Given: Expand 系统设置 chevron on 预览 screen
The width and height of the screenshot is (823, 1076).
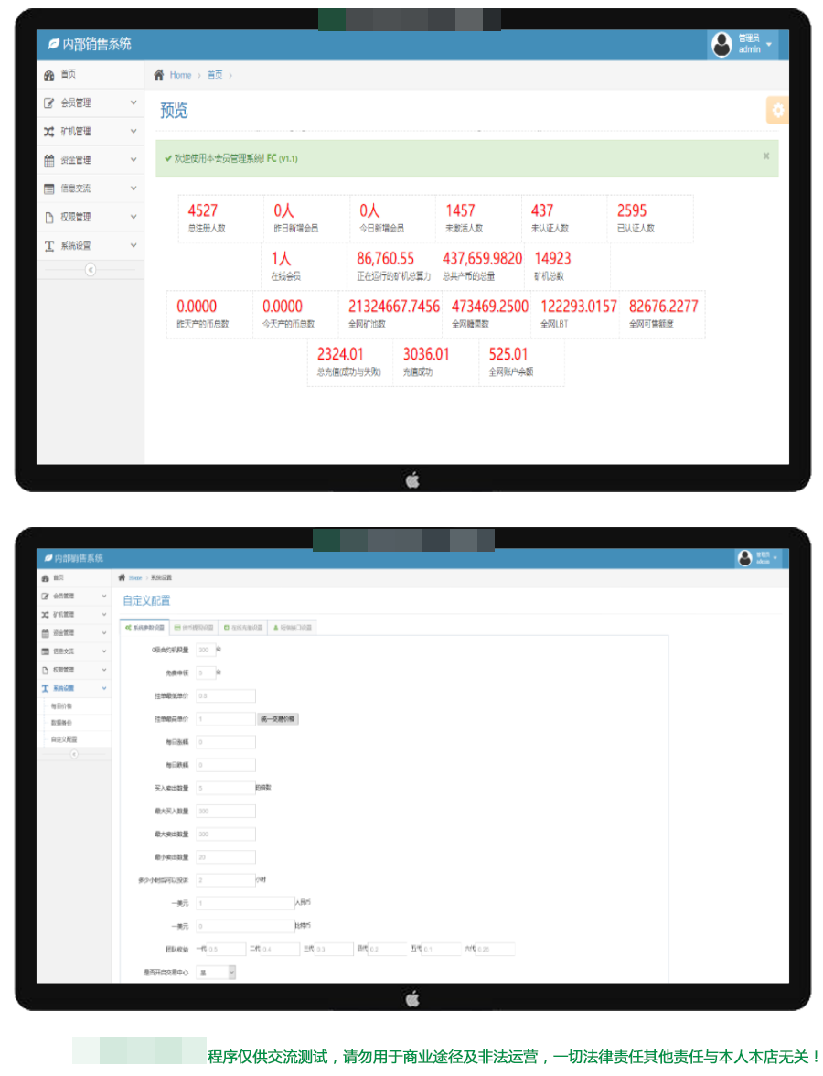Looking at the screenshot, I should (x=134, y=245).
